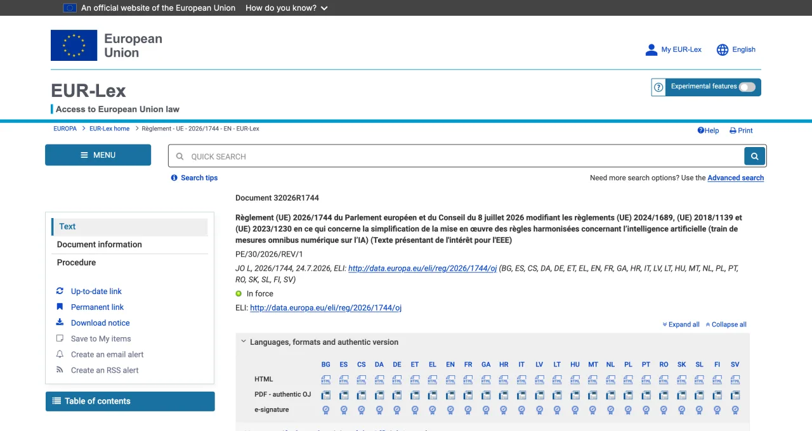This screenshot has height=431, width=812.
Task: Open Experimental features help question mark
Action: coord(658,87)
